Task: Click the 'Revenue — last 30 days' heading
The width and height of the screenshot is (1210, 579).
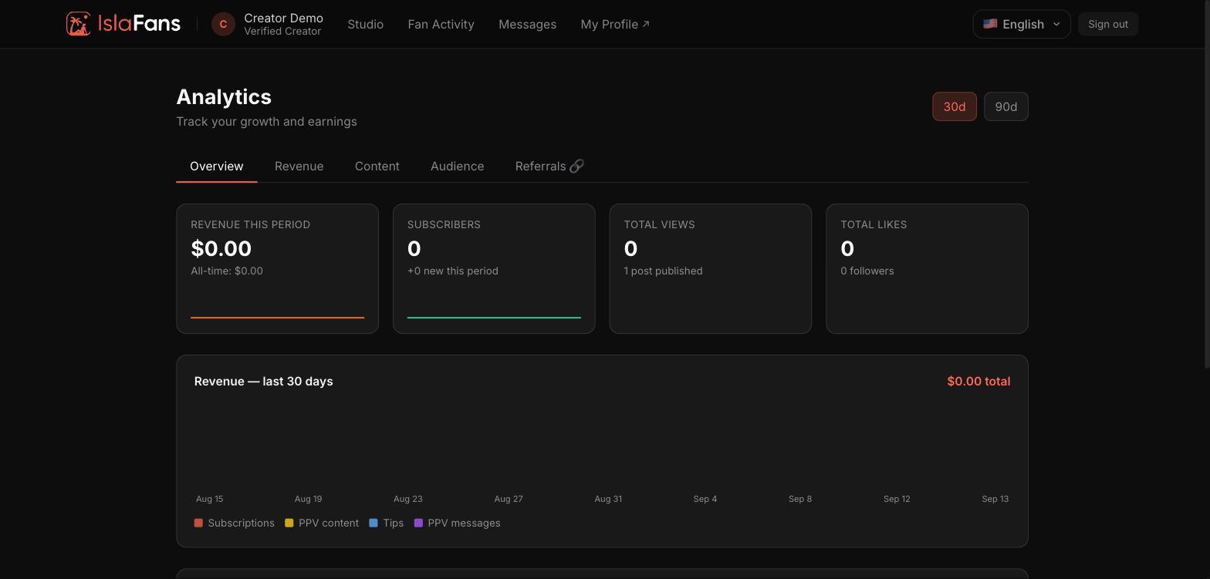Action: tap(264, 381)
